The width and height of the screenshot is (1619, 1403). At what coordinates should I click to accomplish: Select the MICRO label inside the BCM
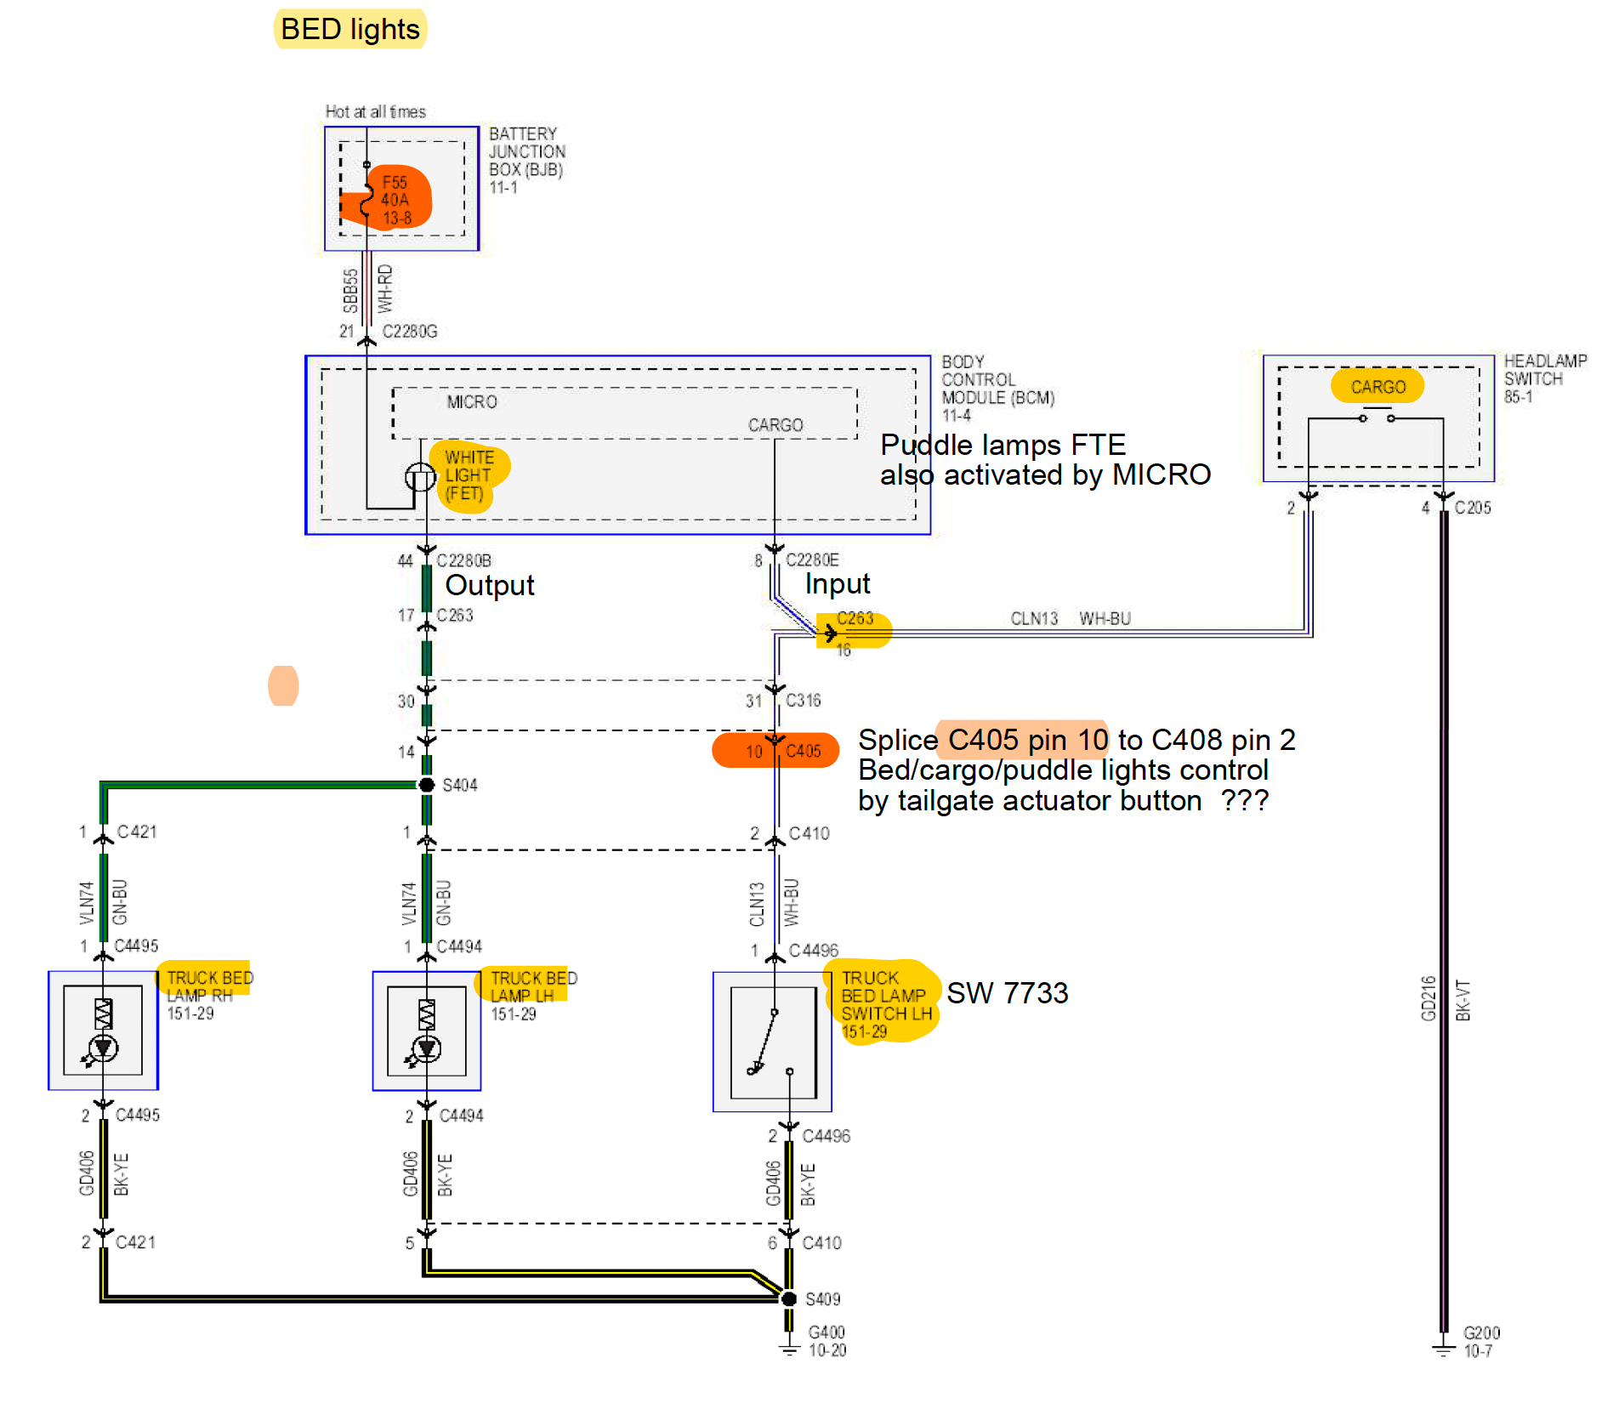pyautogui.click(x=472, y=401)
